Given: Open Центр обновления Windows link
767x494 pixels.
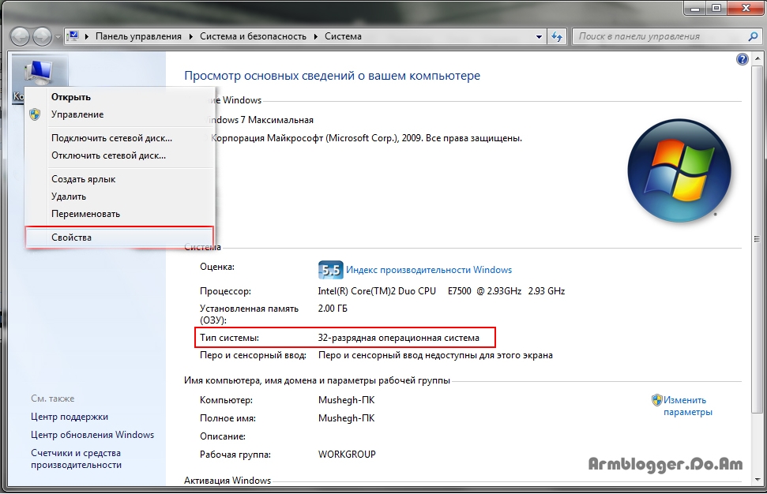Looking at the screenshot, I should point(92,435).
